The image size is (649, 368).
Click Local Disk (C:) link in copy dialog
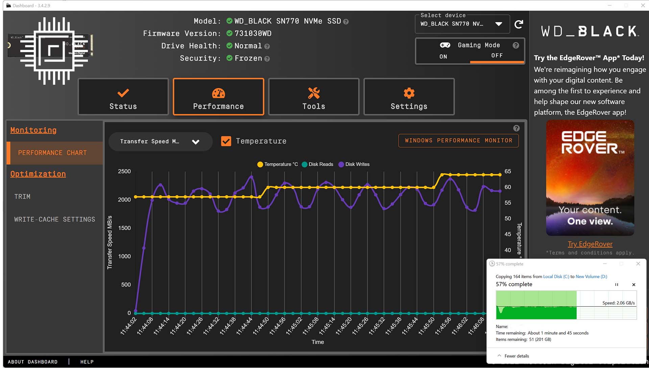point(556,277)
